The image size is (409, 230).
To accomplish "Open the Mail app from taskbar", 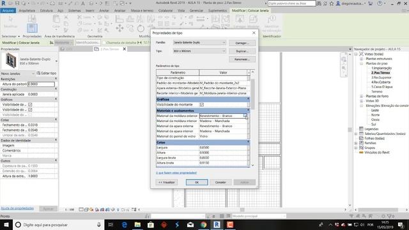I will (x=190, y=224).
